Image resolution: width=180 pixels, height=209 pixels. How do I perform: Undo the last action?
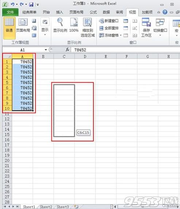[x=12, y=4]
